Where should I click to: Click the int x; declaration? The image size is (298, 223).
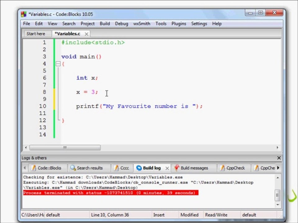pyautogui.click(x=87, y=78)
